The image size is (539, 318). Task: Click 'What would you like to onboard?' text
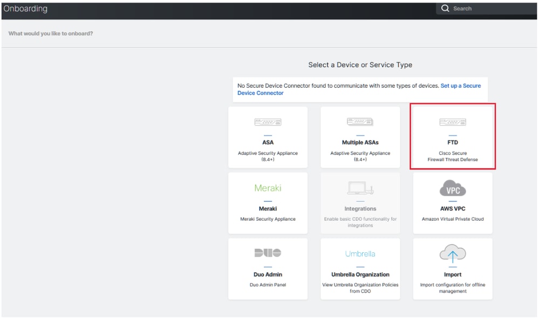click(x=51, y=33)
